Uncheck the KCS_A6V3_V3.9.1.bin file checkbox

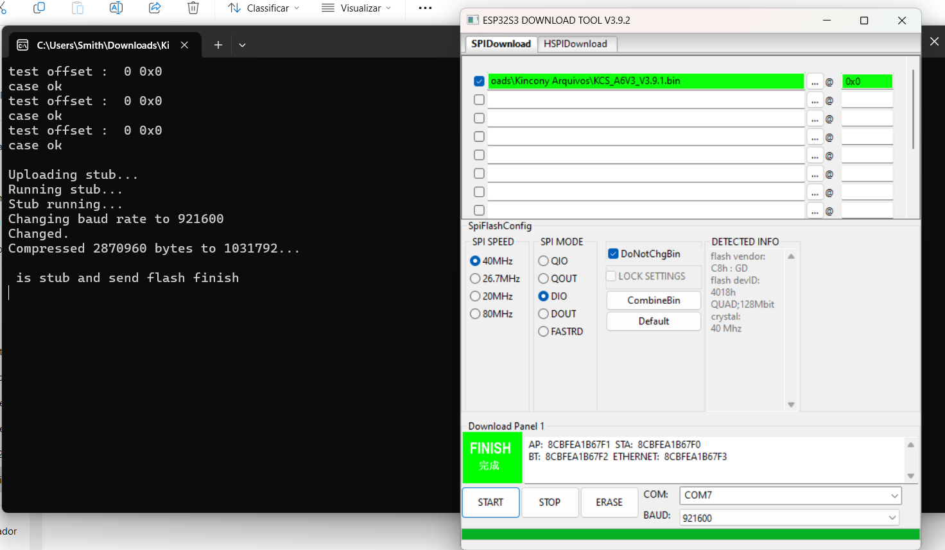[x=479, y=81]
